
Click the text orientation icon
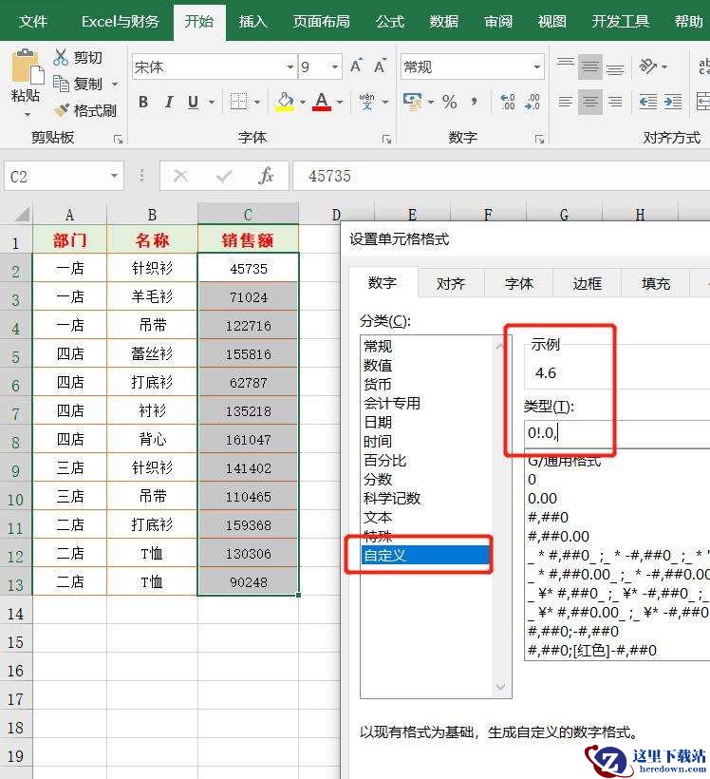click(648, 66)
